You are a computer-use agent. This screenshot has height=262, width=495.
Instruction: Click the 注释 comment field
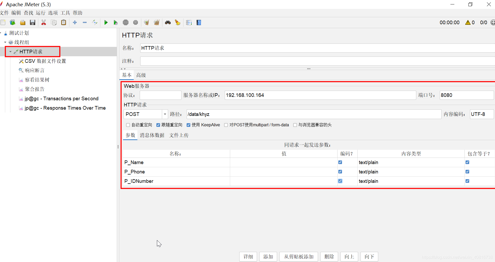click(x=317, y=61)
